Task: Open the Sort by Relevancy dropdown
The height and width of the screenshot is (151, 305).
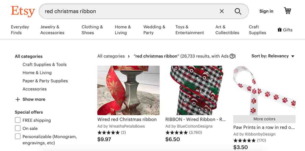Action: (273, 56)
